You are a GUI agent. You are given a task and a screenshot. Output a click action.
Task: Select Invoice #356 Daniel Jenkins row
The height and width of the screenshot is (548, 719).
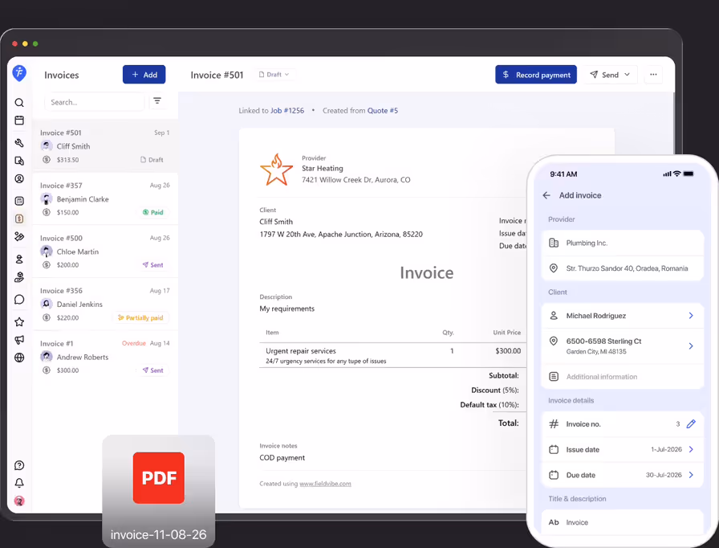point(105,305)
